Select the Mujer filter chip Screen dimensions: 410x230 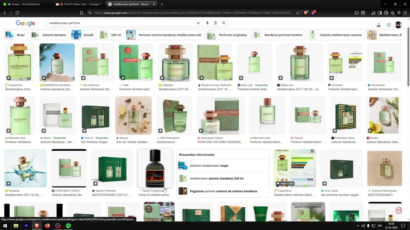[17, 35]
